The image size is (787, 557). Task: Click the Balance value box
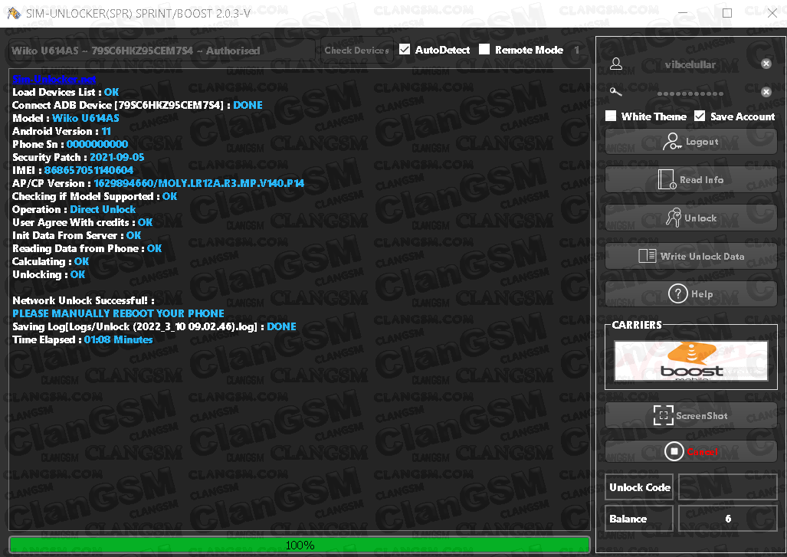coord(727,519)
